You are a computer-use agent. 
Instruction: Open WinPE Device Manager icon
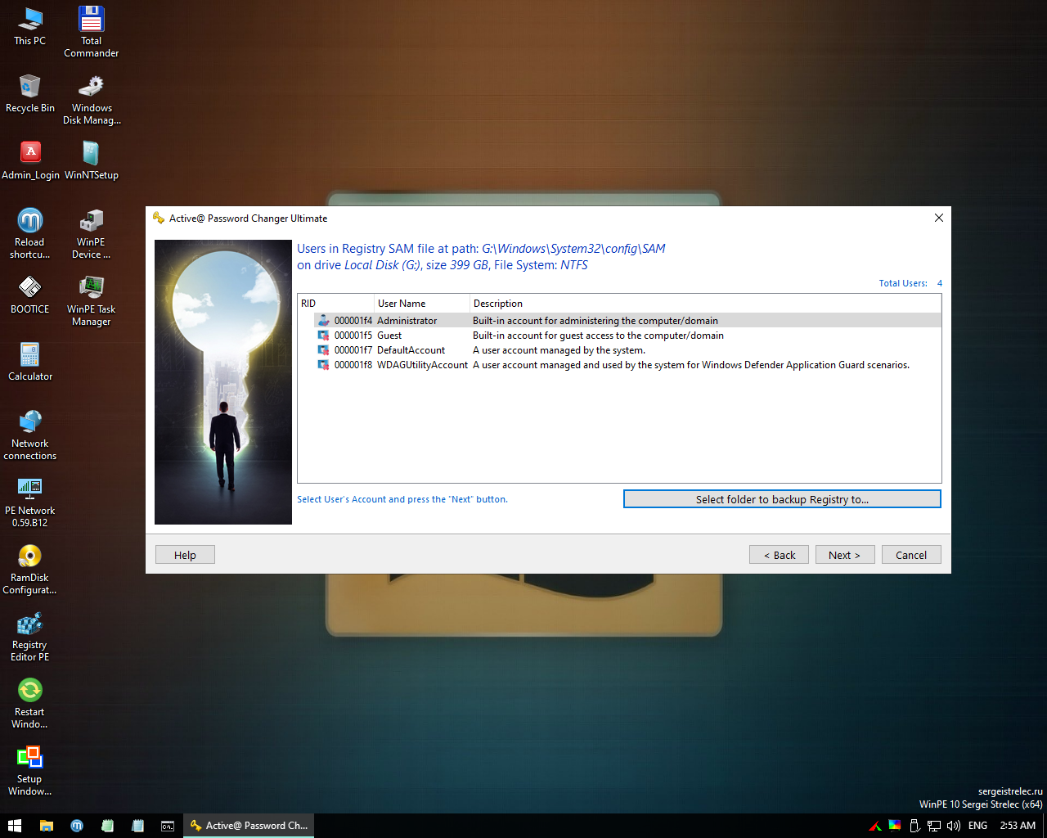click(91, 233)
